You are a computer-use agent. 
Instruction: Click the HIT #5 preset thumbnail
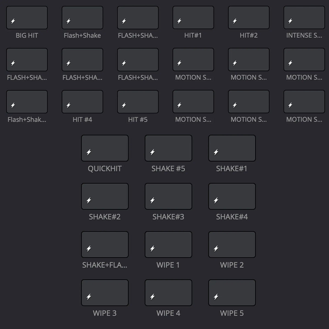point(138,101)
